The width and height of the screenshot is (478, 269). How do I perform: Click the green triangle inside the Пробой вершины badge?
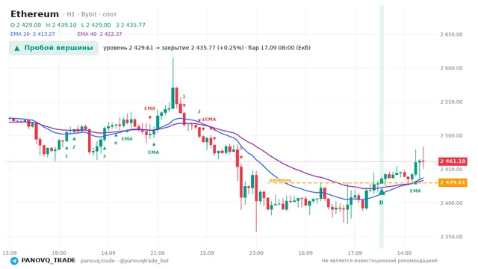pos(17,48)
